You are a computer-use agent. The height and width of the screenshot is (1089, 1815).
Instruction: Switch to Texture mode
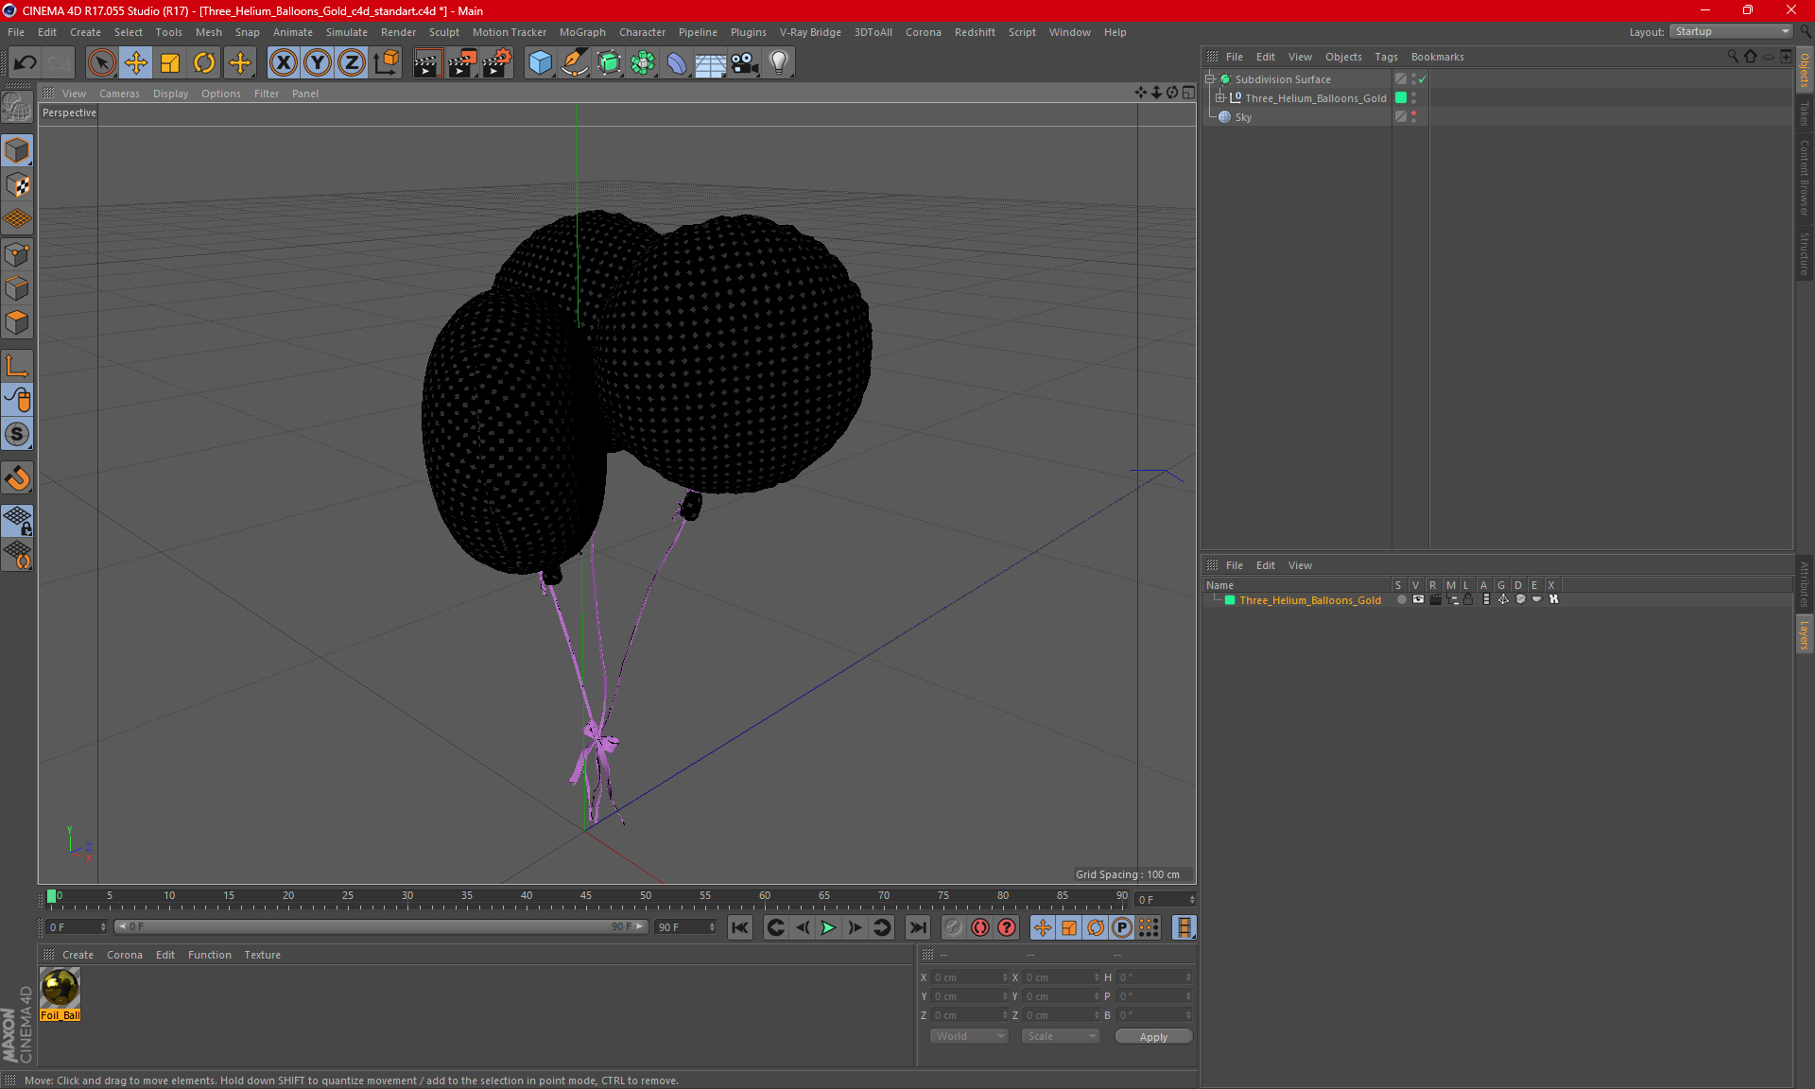tap(17, 185)
